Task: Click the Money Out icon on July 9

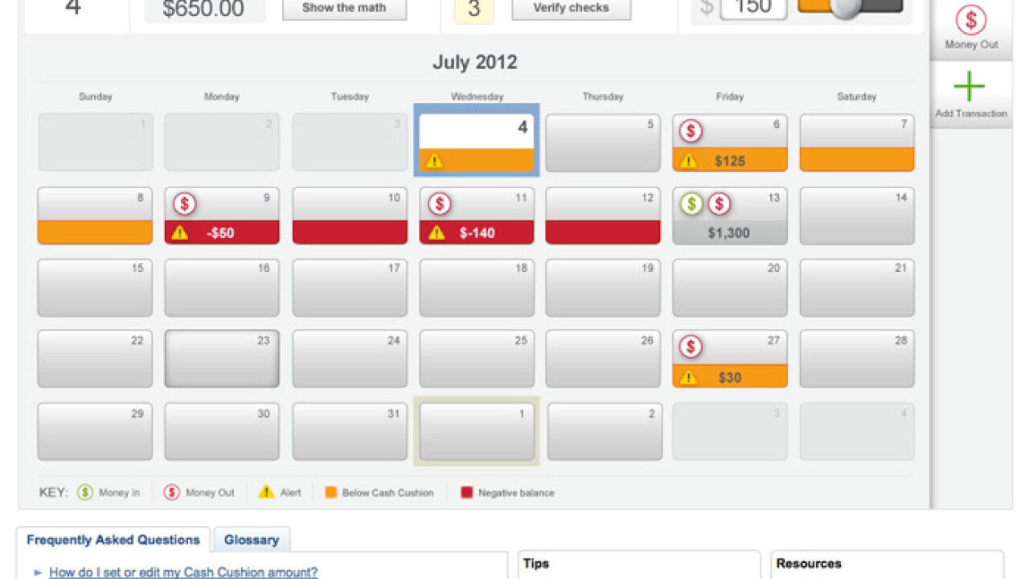Action: pyautogui.click(x=186, y=203)
